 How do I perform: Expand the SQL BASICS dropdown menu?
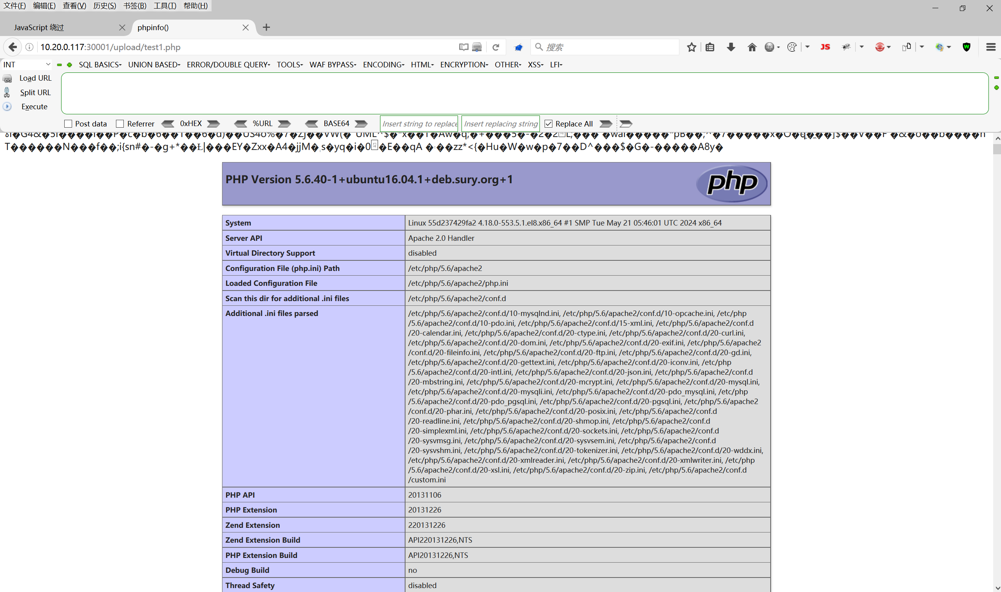pos(100,65)
